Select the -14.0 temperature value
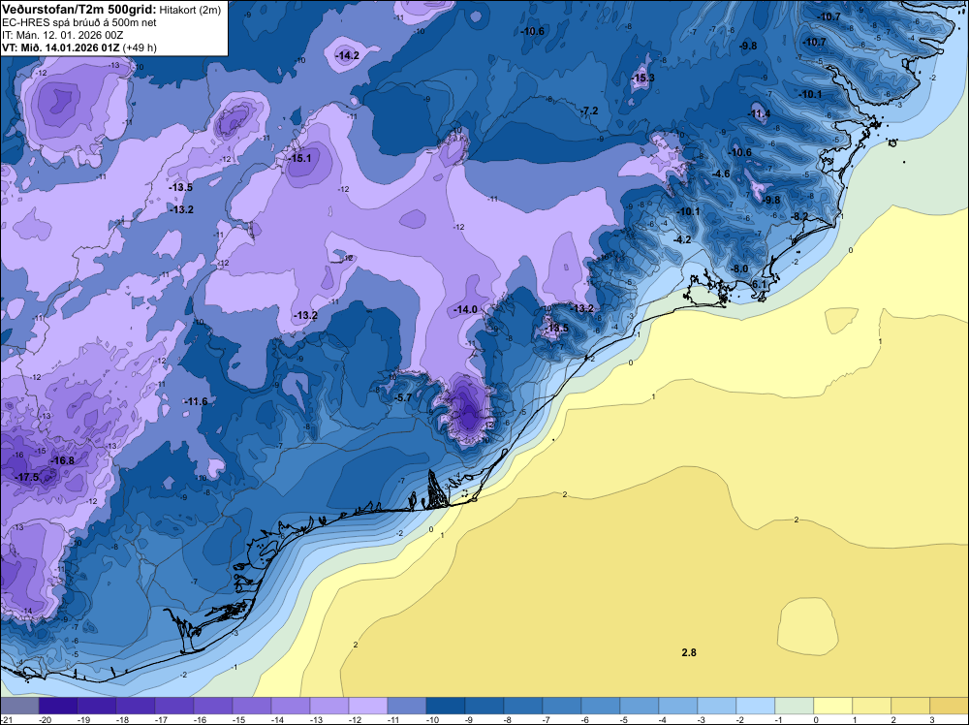Image resolution: width=969 pixels, height=725 pixels. [x=465, y=309]
